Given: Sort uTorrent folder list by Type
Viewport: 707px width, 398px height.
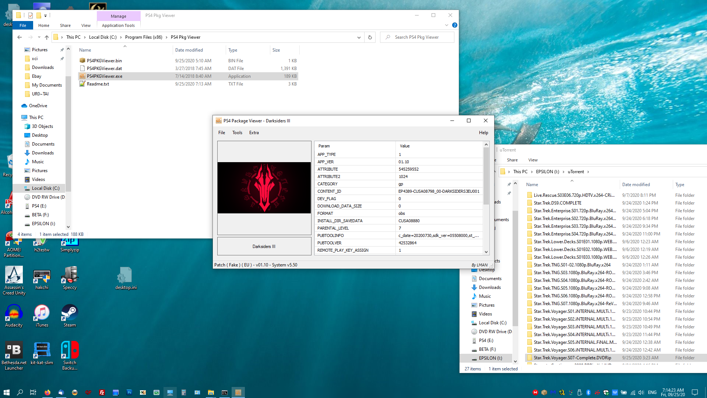Looking at the screenshot, I should 690,185.
